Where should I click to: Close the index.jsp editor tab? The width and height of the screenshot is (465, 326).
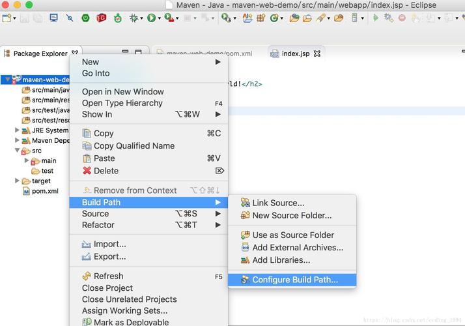click(317, 53)
